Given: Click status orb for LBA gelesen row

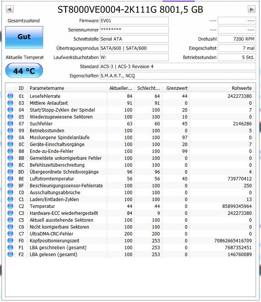Looking at the screenshot, I should (10, 254).
